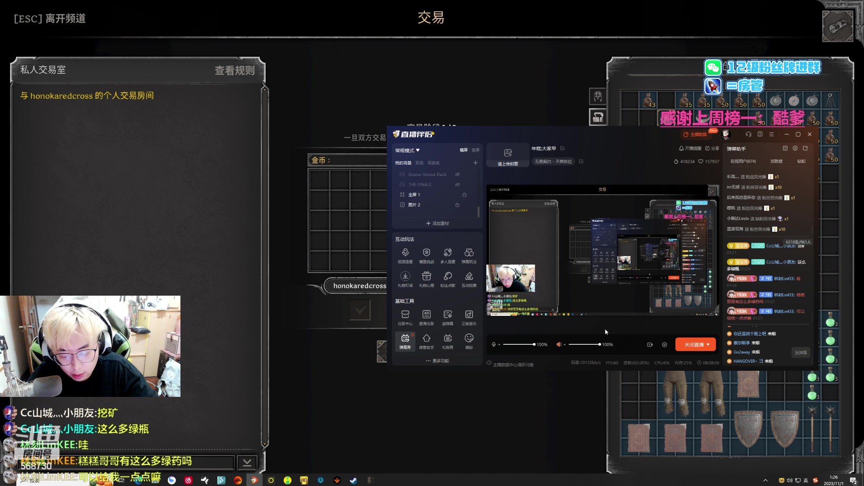Viewport: 864px width, 486px height.
Task: Click 分享 share button
Action: click(712, 148)
